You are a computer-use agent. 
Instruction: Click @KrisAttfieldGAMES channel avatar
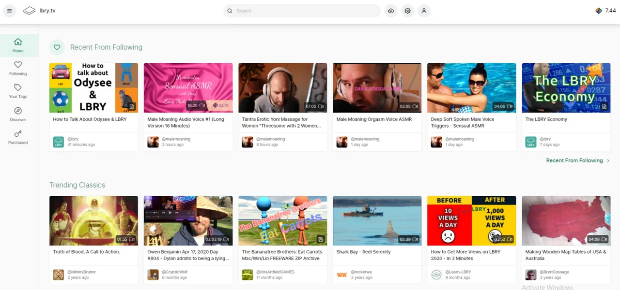click(247, 275)
